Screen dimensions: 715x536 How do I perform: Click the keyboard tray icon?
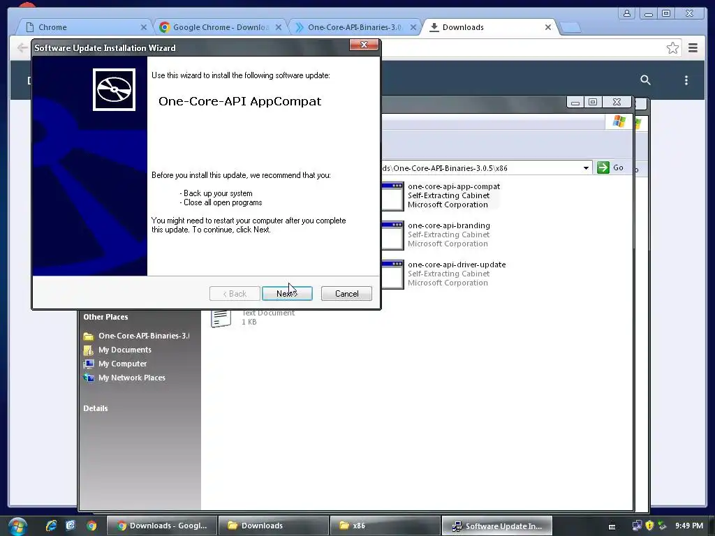[612, 526]
